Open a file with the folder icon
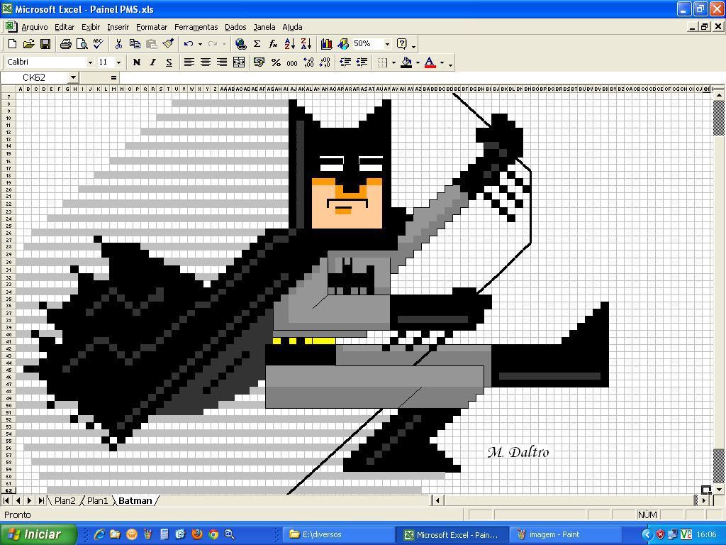Image resolution: width=726 pixels, height=545 pixels. [28, 44]
